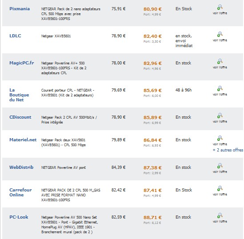Click the LDLC offer magnifier icon
Image resolution: width=244 pixels, height=239 pixels.
coord(220,34)
